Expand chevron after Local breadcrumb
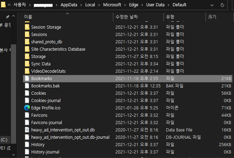Image resolution: width=234 pixels, height=158 pixels. pyautogui.click(x=99, y=5)
